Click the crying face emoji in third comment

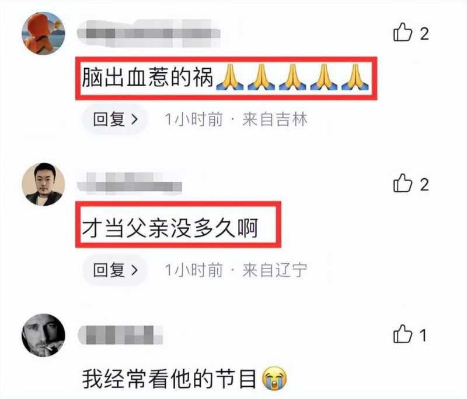[x=274, y=379]
